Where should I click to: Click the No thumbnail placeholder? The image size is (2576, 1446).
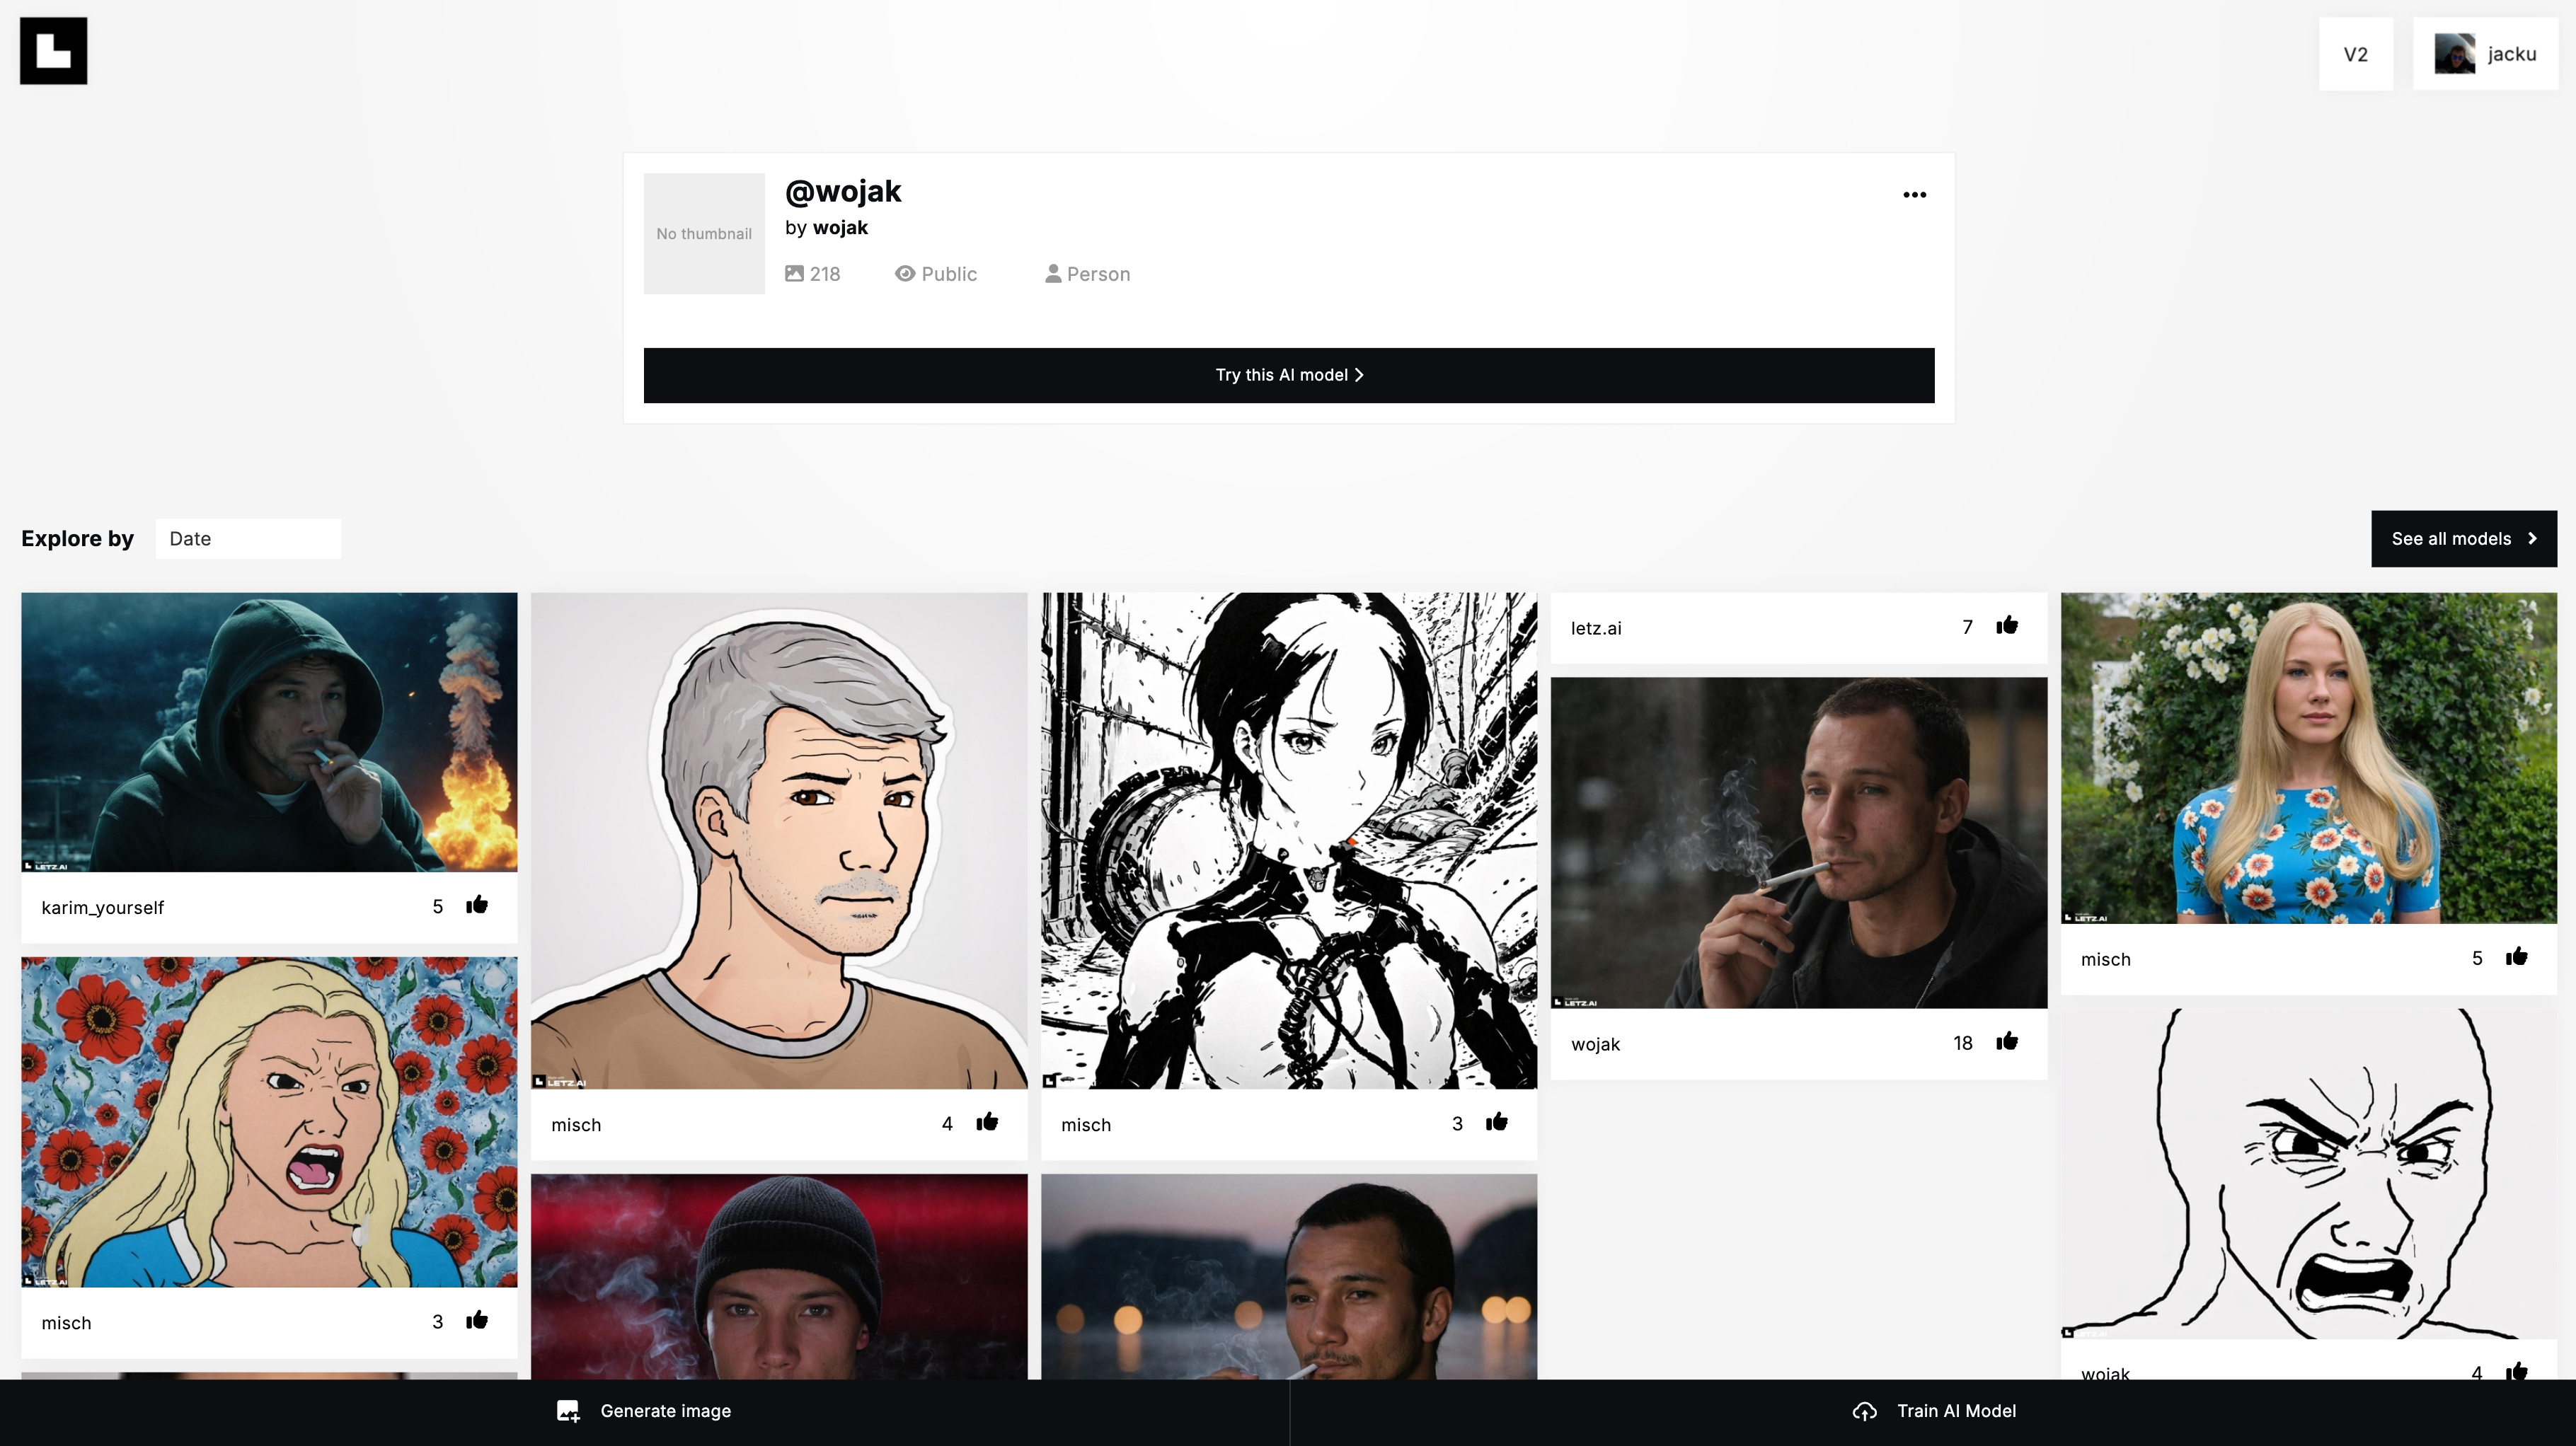click(x=704, y=233)
